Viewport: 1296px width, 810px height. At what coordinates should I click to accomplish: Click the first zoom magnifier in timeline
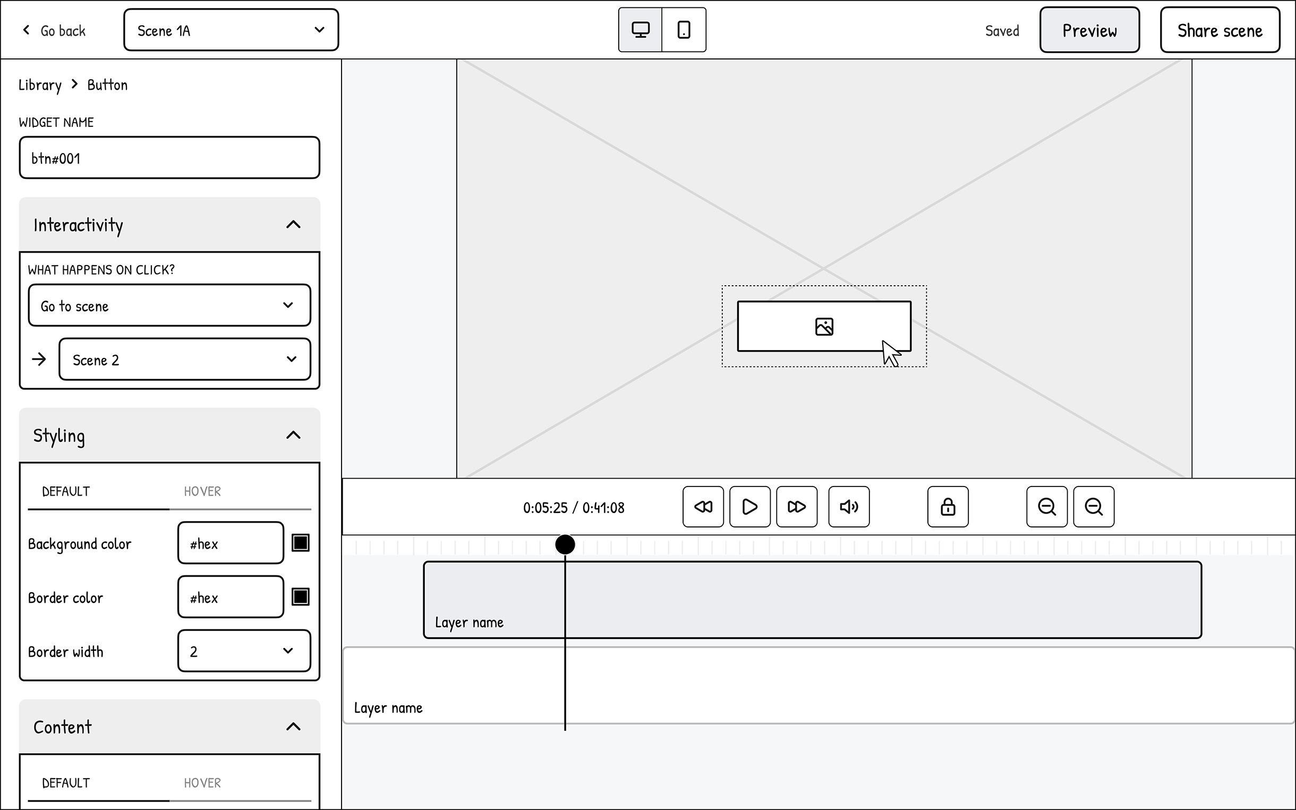pyautogui.click(x=1046, y=507)
